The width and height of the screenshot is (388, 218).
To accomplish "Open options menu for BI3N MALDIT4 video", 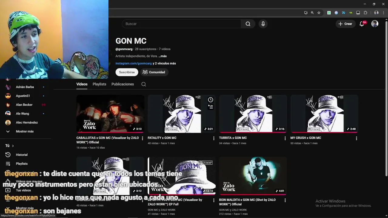I will pyautogui.click(x=285, y=200).
